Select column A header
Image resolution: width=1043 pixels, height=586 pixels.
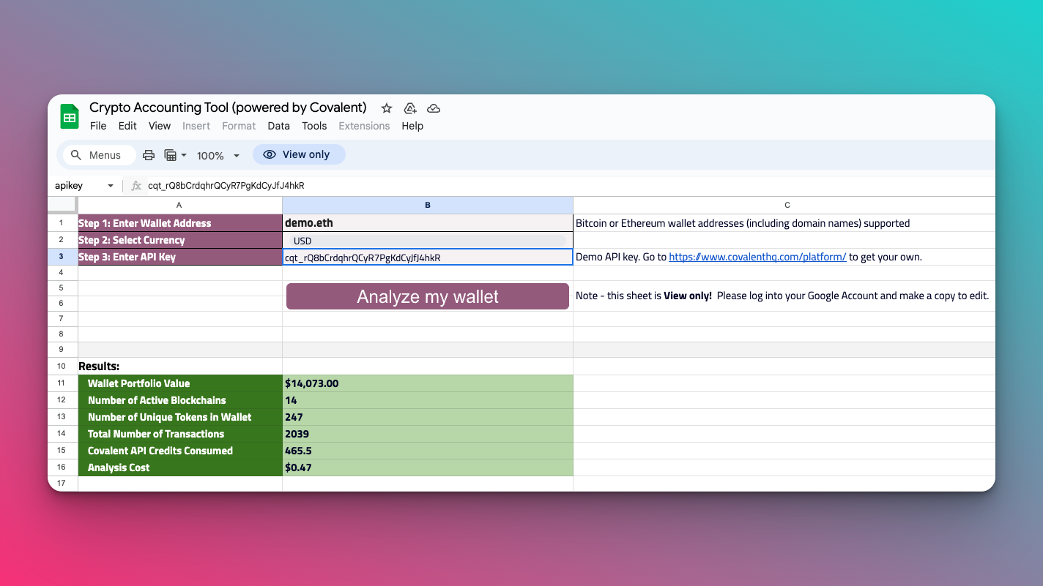[x=179, y=206]
